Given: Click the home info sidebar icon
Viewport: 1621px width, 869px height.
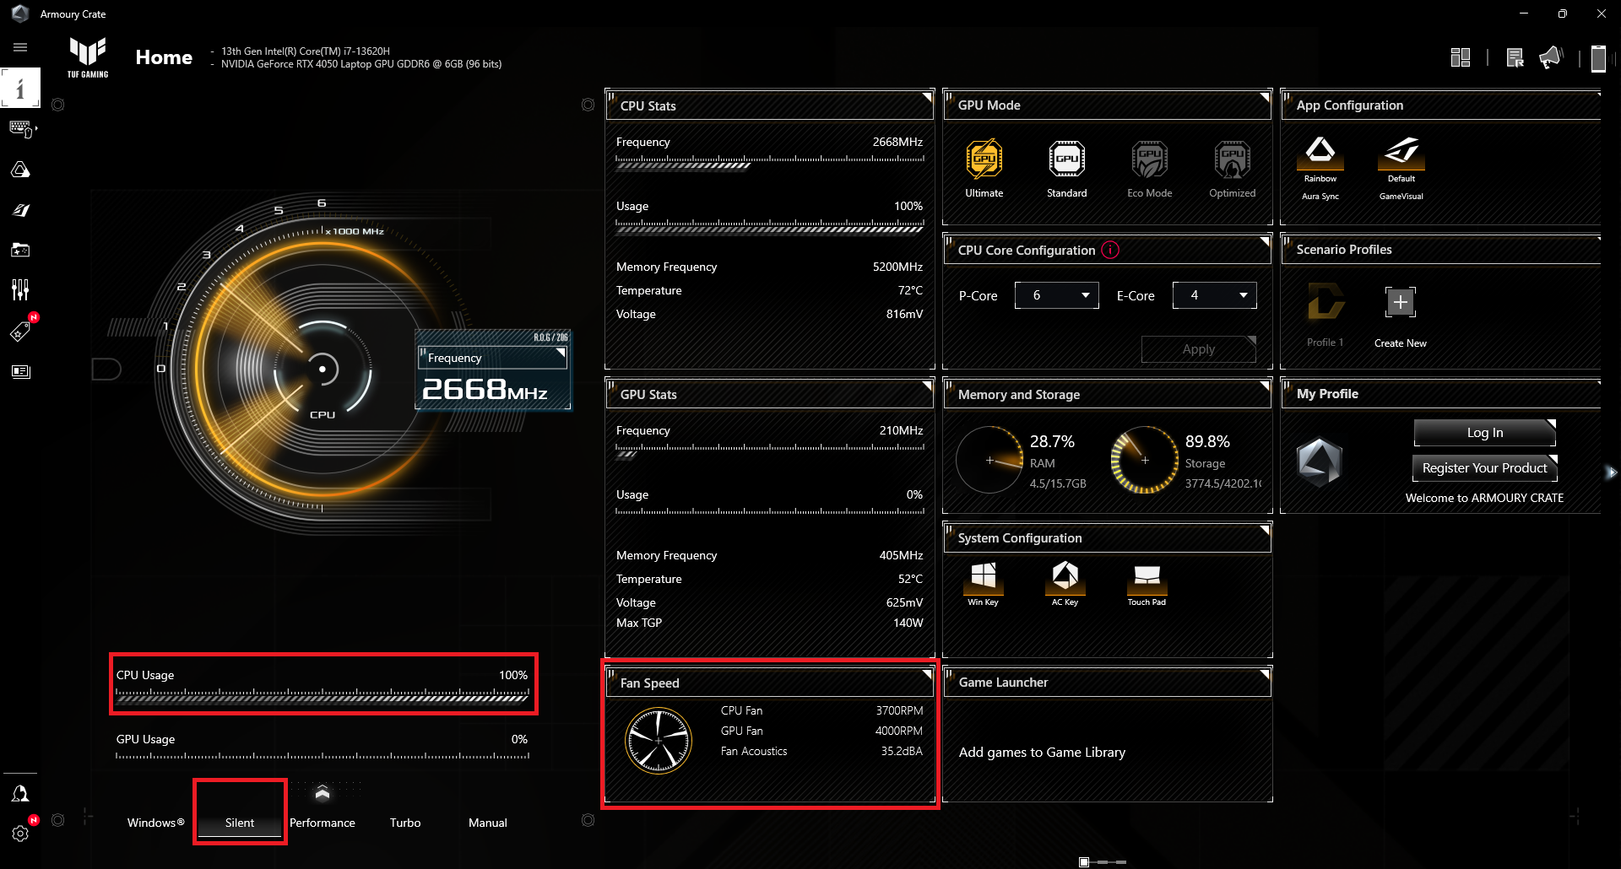Looking at the screenshot, I should point(20,88).
